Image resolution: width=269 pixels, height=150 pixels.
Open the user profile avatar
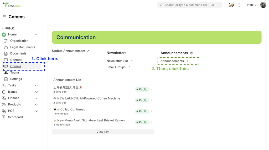(263, 5)
